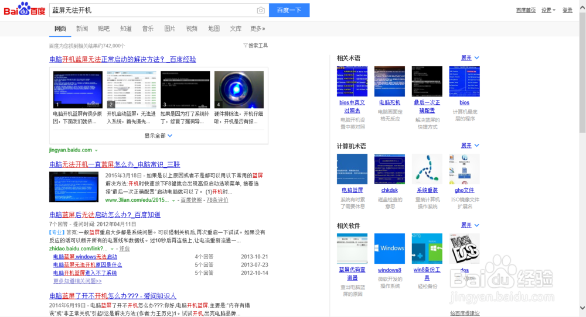Open 电脑死机 term link
Viewport: 586px width, 317px height.
pyautogui.click(x=390, y=102)
